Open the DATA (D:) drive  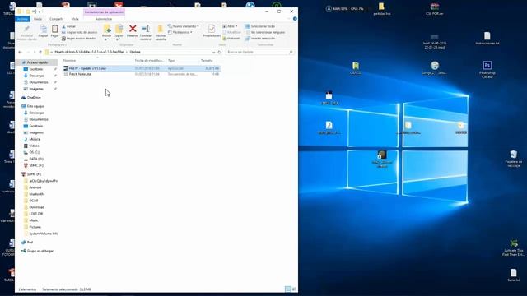[35, 159]
